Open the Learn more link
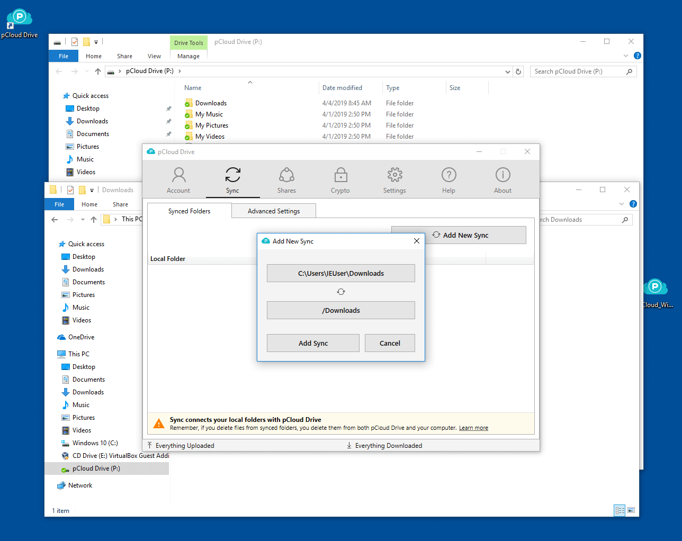 [x=473, y=428]
